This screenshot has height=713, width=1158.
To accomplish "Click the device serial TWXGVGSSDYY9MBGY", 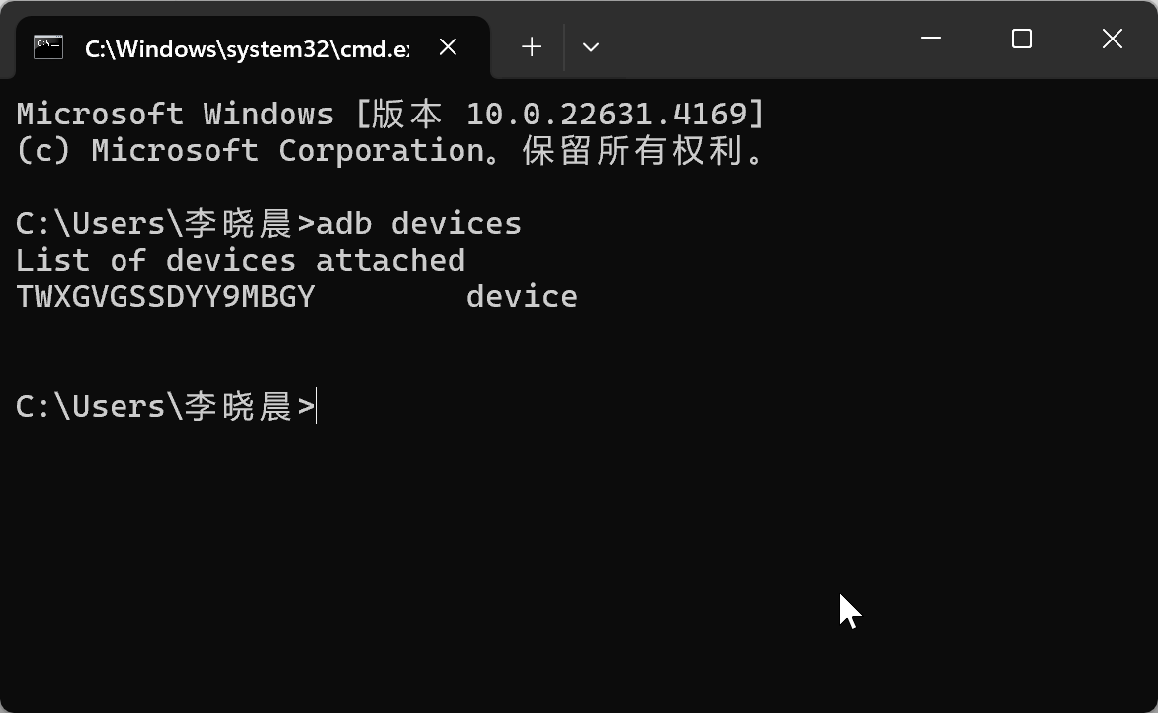I will pos(166,296).
